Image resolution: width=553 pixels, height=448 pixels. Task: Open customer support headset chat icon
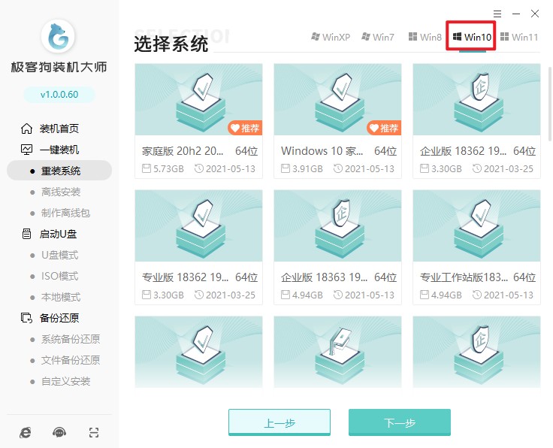pyautogui.click(x=59, y=432)
